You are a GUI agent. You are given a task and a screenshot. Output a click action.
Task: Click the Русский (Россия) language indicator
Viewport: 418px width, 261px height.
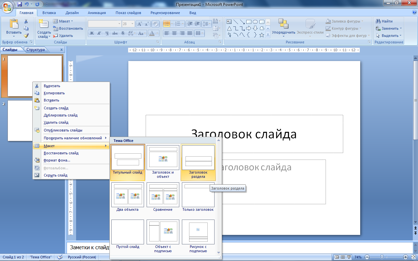(82, 257)
